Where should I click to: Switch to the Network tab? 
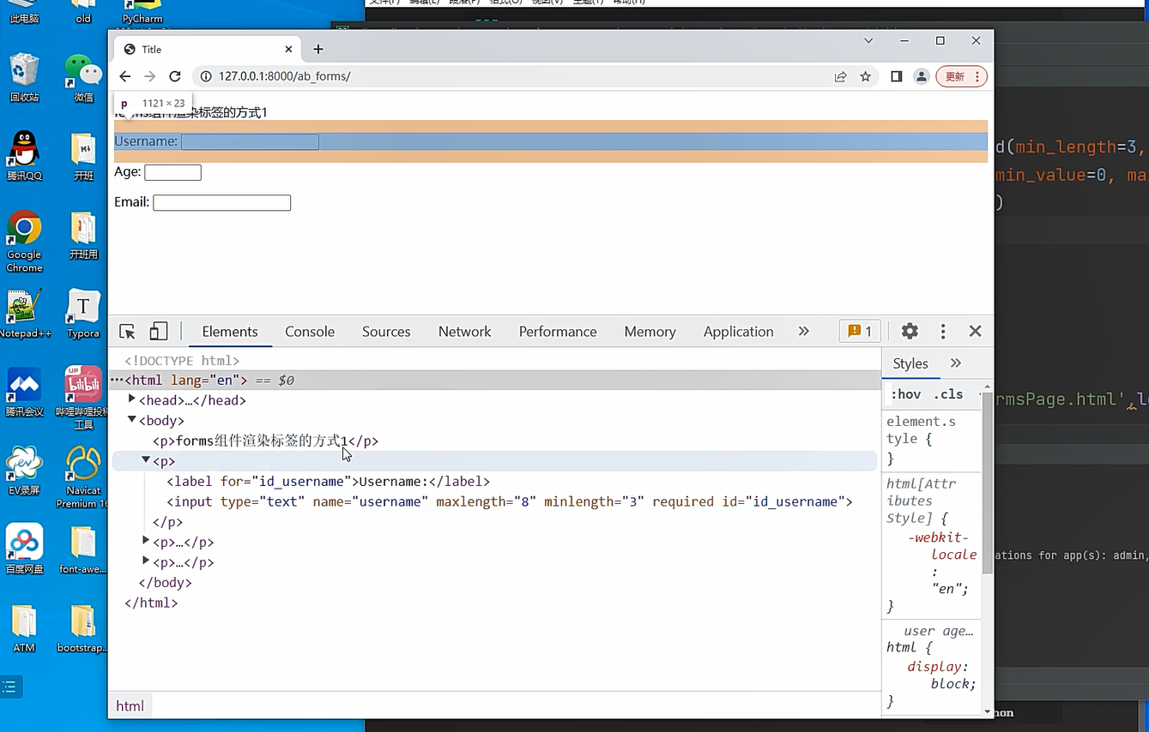[465, 332]
